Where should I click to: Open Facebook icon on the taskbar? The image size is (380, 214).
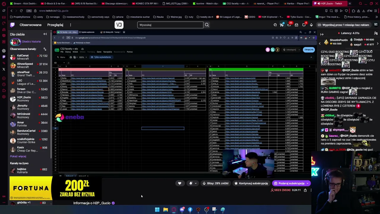(x=190, y=210)
